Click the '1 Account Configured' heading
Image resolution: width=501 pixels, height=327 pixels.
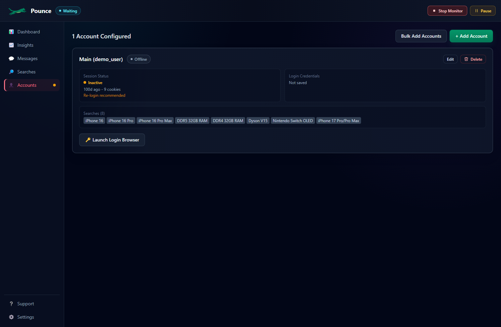(101, 36)
